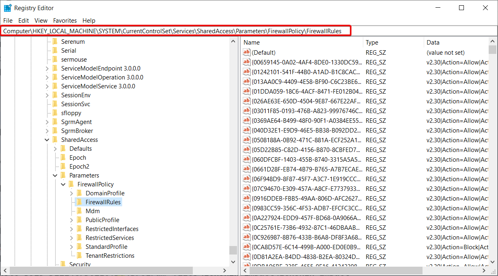Expand the DomainProfile key
The width and height of the screenshot is (498, 276).
71,193
